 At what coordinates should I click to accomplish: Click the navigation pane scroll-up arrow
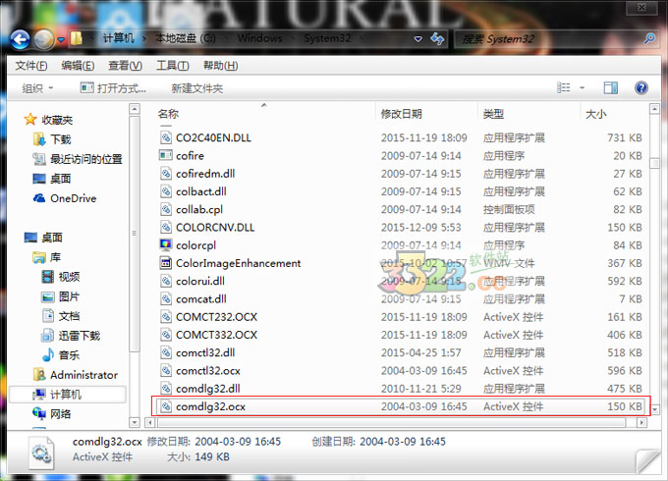click(135, 109)
